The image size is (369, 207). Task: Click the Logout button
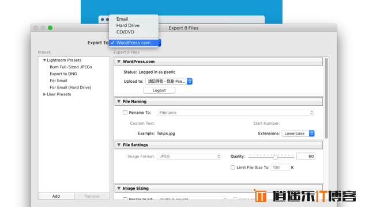click(x=159, y=90)
